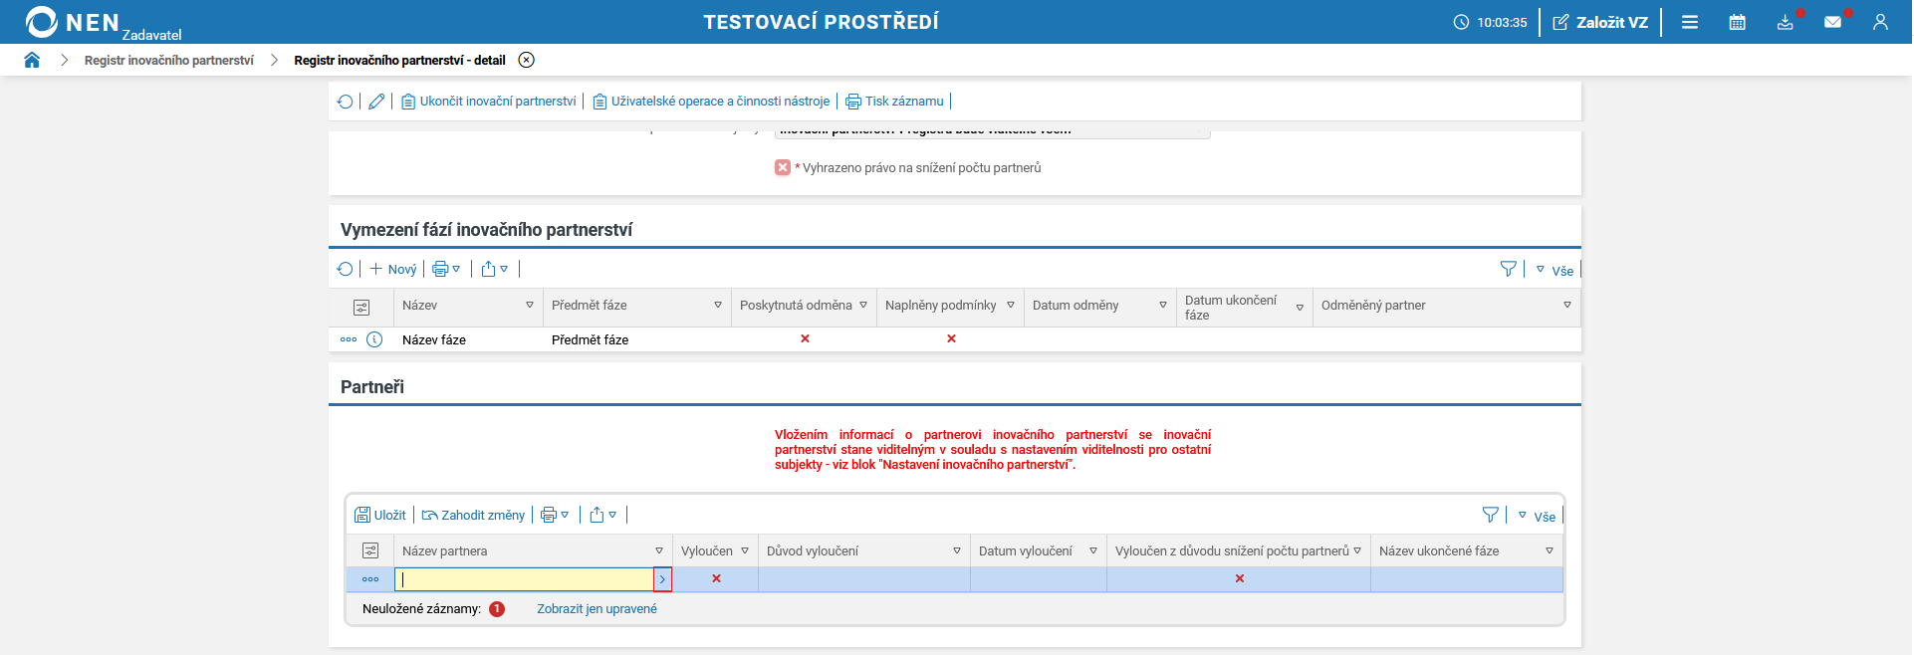Screen dimensions: 1914x655
Task: Open Datum vyloučení column filter arrow
Action: 1093,551
